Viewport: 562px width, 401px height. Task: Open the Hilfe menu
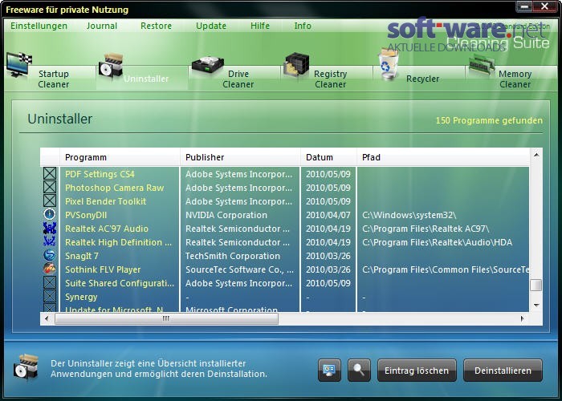260,26
